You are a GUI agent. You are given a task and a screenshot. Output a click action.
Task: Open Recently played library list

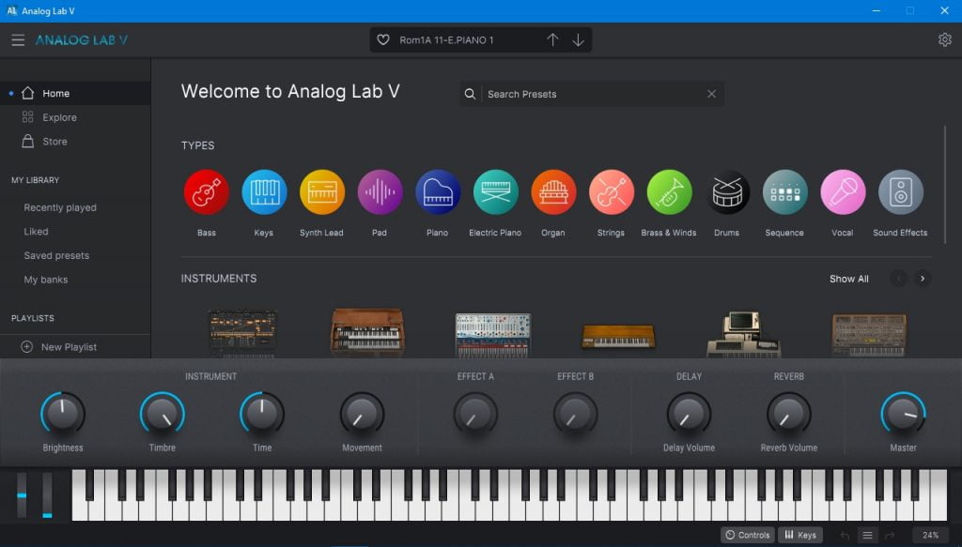coord(60,207)
